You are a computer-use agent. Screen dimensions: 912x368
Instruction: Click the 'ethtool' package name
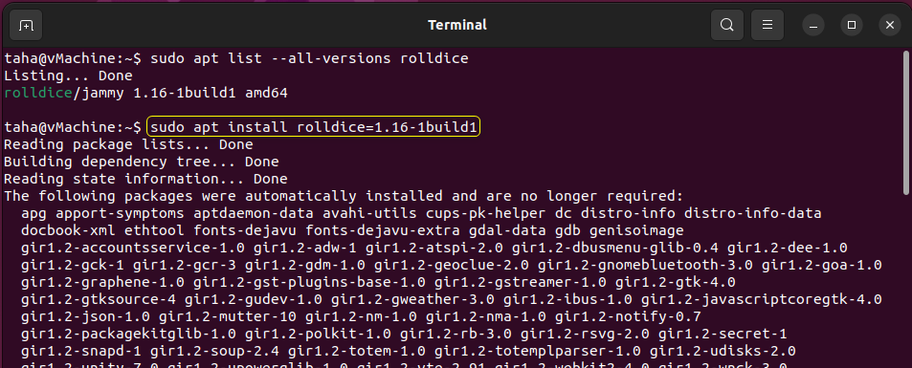(x=154, y=229)
